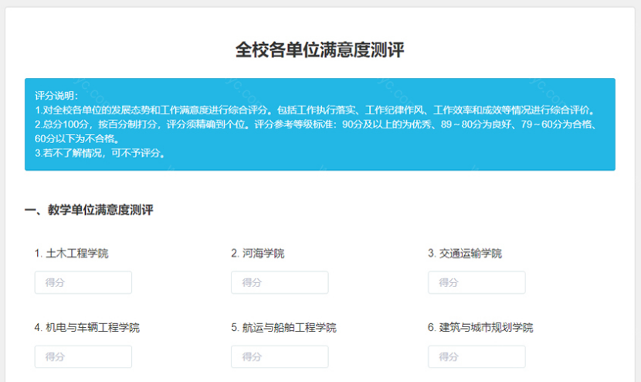Viewport: 641px width, 382px height.
Task: Click the '2.总分100分' scoring rule text
Action: [x=62, y=124]
